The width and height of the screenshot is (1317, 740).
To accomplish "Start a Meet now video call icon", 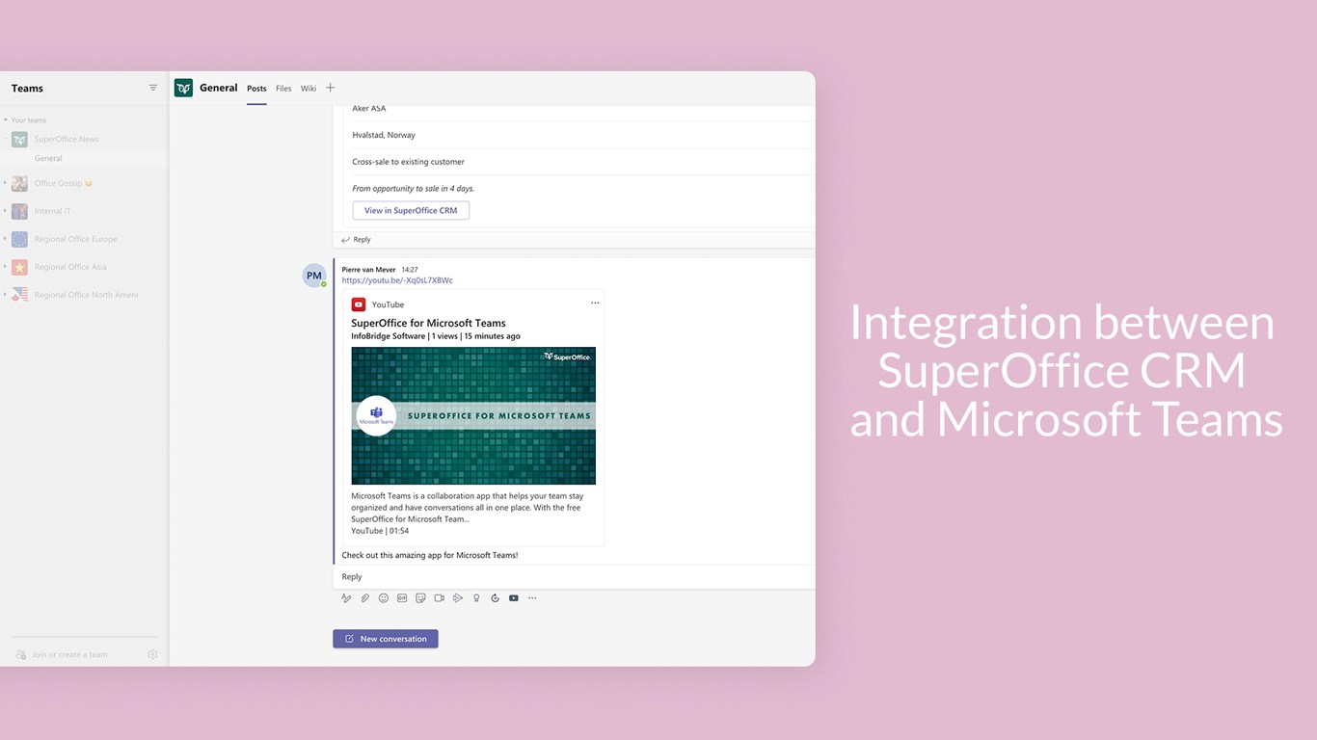I will click(440, 598).
